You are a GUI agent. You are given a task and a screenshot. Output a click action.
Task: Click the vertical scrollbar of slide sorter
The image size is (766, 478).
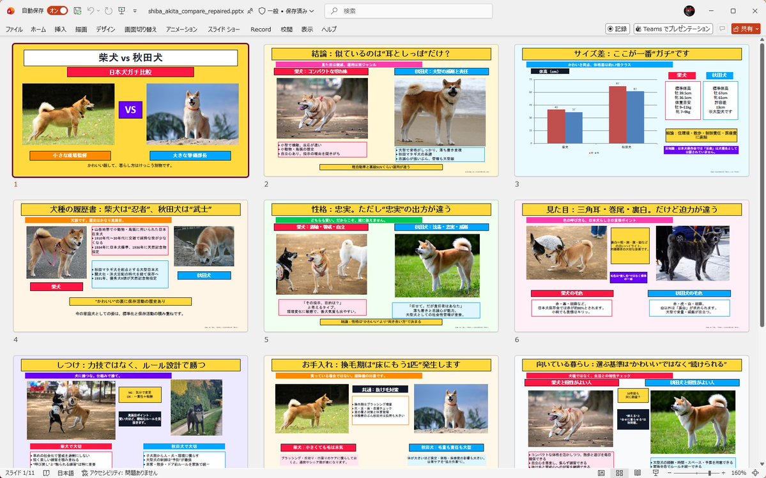point(762,185)
